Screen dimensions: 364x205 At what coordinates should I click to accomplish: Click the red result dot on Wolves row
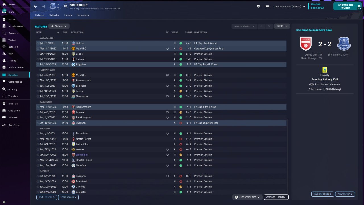point(181,149)
